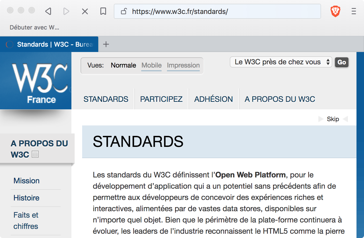This screenshot has height=238, width=364.
Task: Open the A PROPOS DU W3C top menu
Action: [280, 99]
